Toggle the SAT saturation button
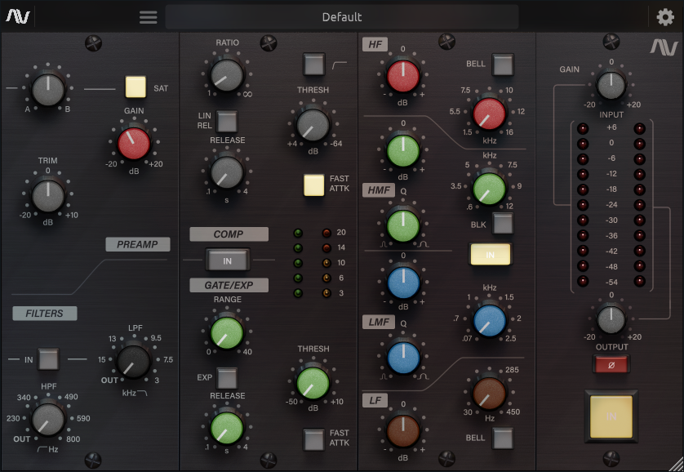The image size is (684, 472). (x=135, y=87)
